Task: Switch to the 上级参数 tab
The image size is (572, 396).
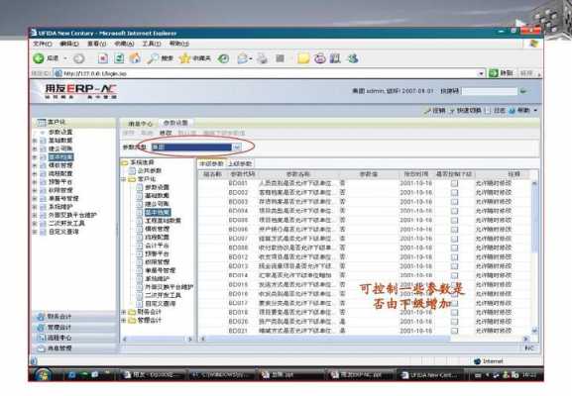Action: [x=240, y=164]
